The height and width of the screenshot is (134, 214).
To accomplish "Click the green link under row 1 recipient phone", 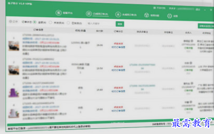I will point(188,48).
